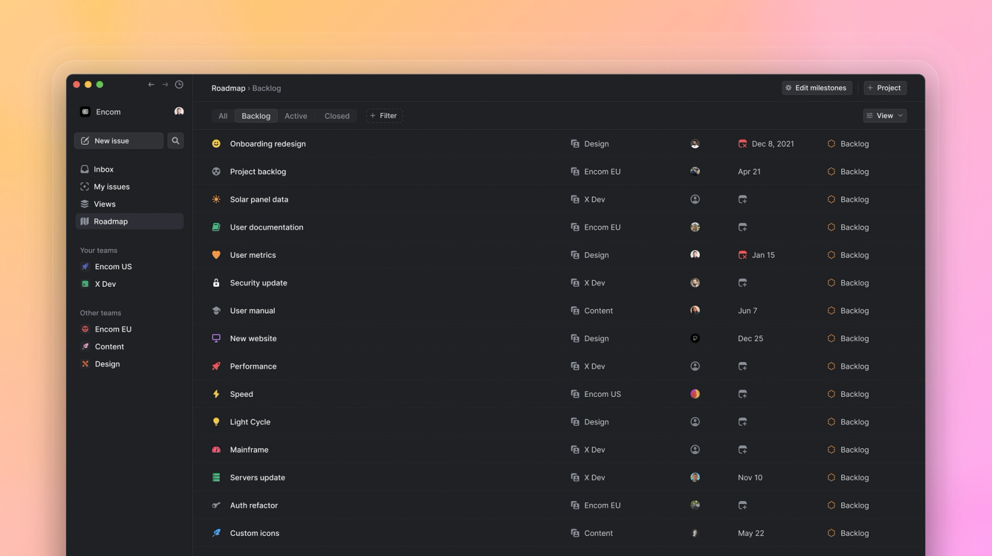Set target date for Security update
Image resolution: width=992 pixels, height=556 pixels.
coord(743,282)
